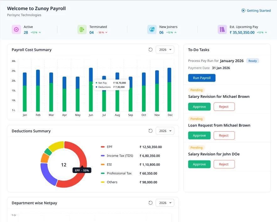Screen dimensions: 277x222
Task: Click the Active employees badge icon
Action: (x=16, y=29)
